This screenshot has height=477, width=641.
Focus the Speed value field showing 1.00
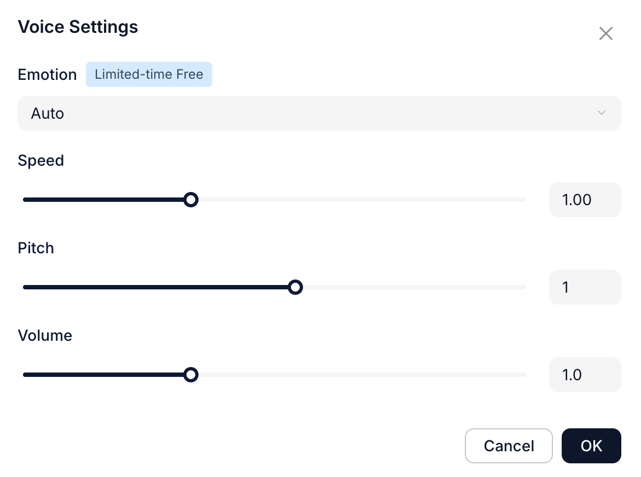point(585,200)
